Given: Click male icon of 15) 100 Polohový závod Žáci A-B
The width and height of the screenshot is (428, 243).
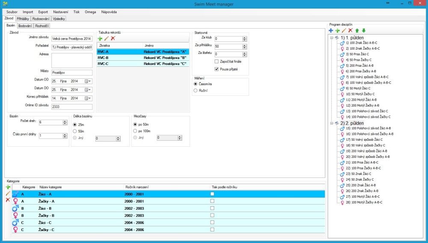Looking at the screenshot, I should (342, 128).
